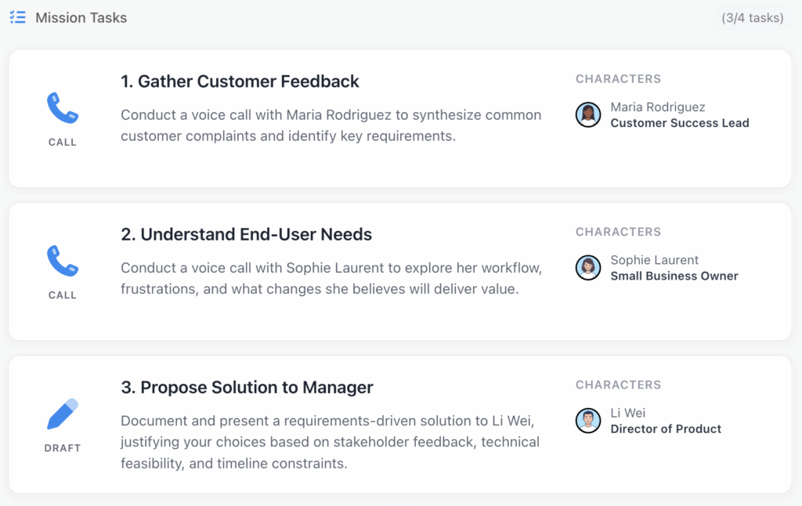The height and width of the screenshot is (506, 802).
Task: Click Li Wei's avatar
Action: click(x=588, y=421)
